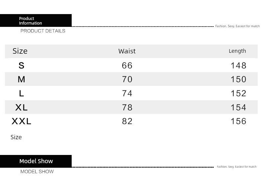Click the Waist column header
The height and width of the screenshot is (190, 263).
pyautogui.click(x=127, y=51)
